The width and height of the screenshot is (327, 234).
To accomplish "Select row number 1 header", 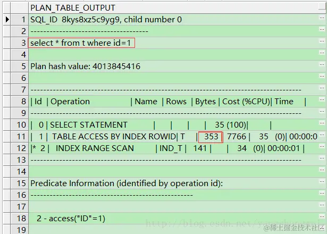I will tap(19, 20).
